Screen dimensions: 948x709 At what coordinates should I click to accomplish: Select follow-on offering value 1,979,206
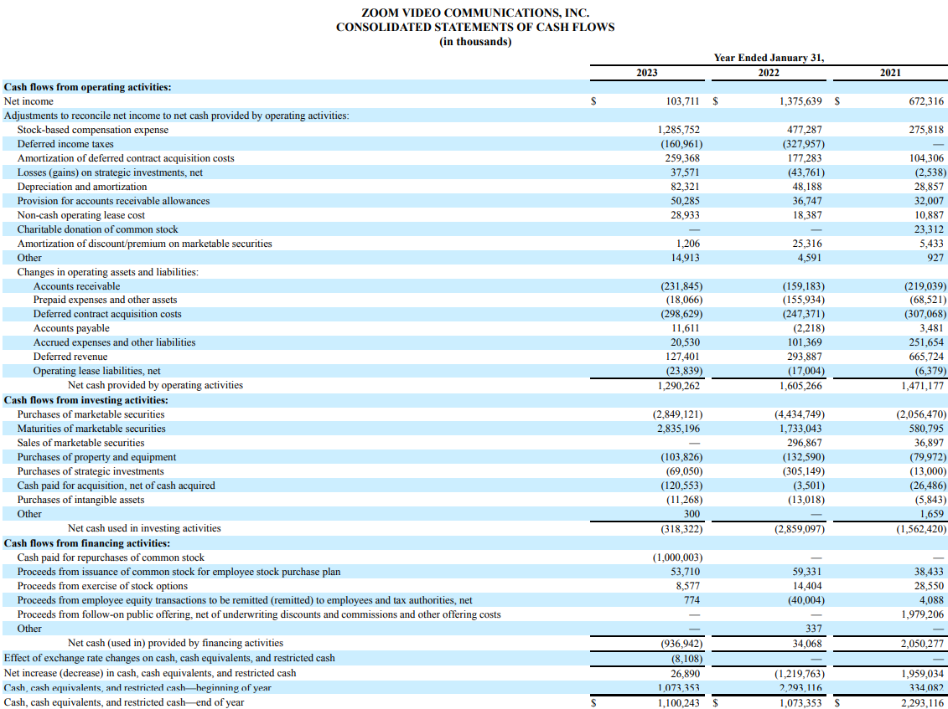pos(923,614)
